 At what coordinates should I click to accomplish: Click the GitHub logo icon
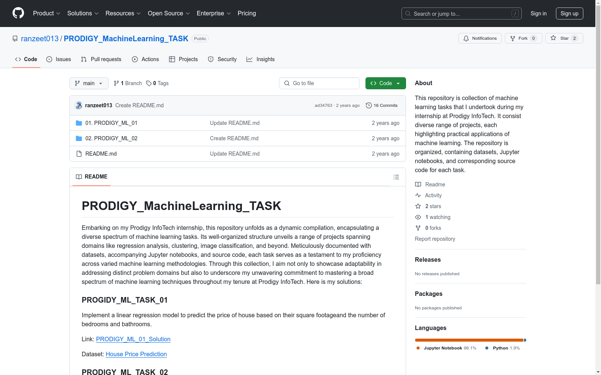click(18, 13)
